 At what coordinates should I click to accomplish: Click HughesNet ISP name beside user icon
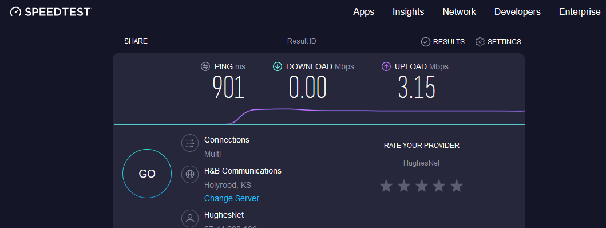pos(224,215)
